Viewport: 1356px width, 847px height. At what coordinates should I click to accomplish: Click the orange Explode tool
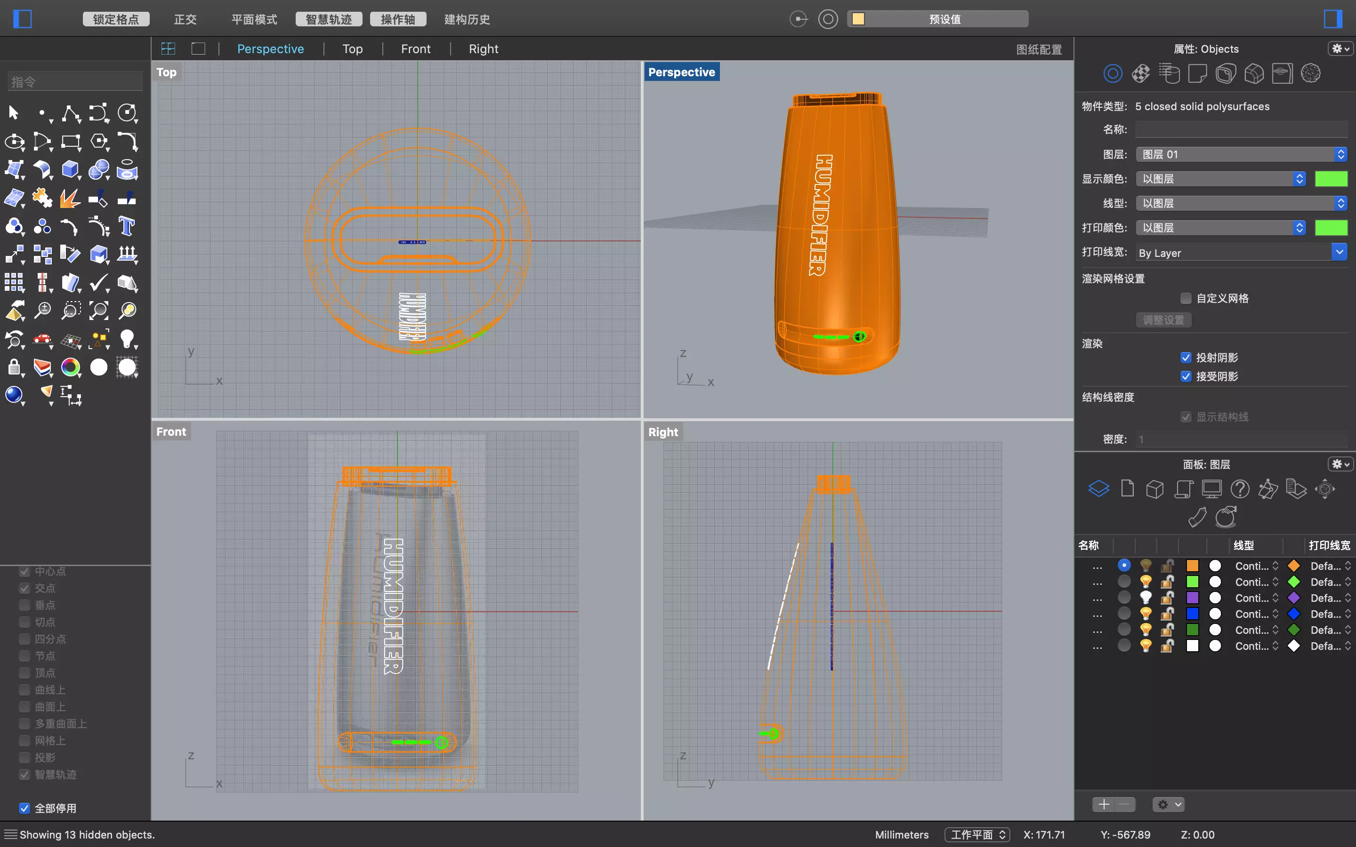[71, 198]
